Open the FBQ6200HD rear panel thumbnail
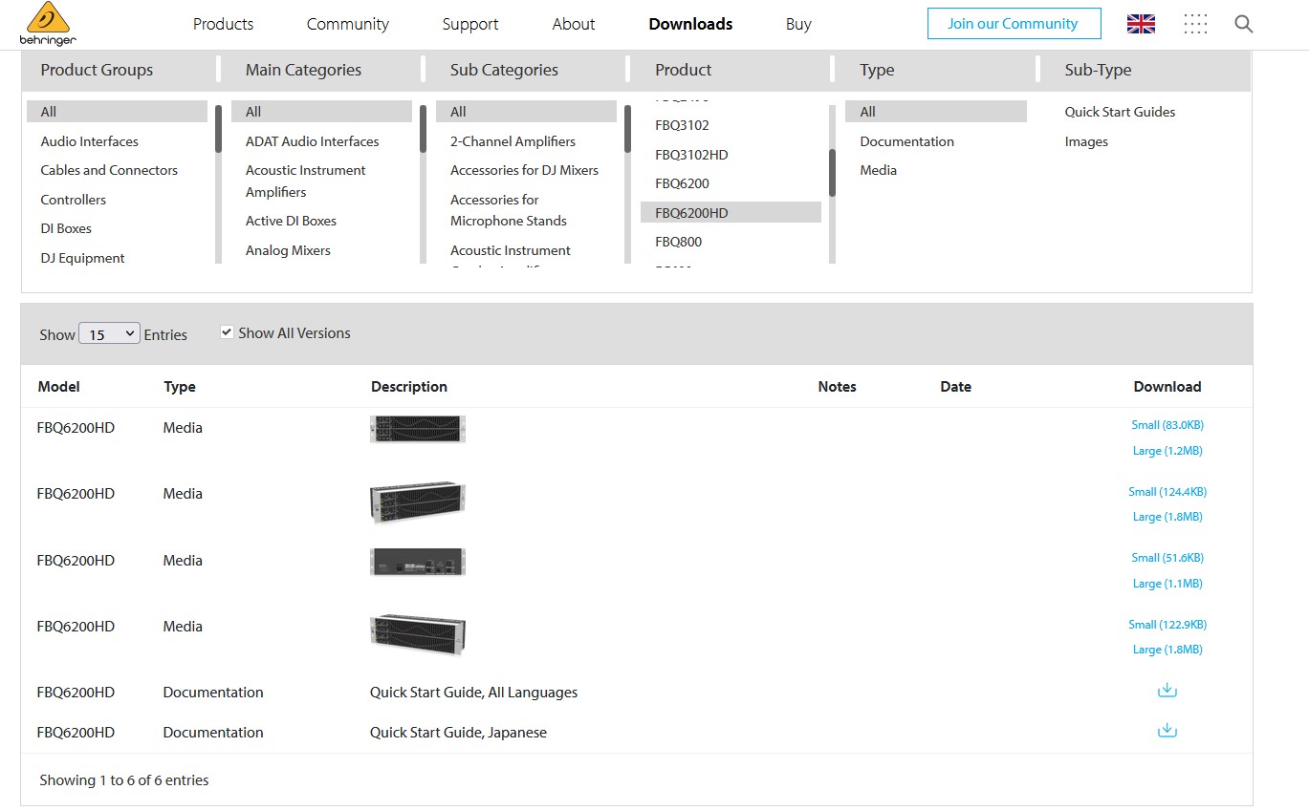 [418, 562]
